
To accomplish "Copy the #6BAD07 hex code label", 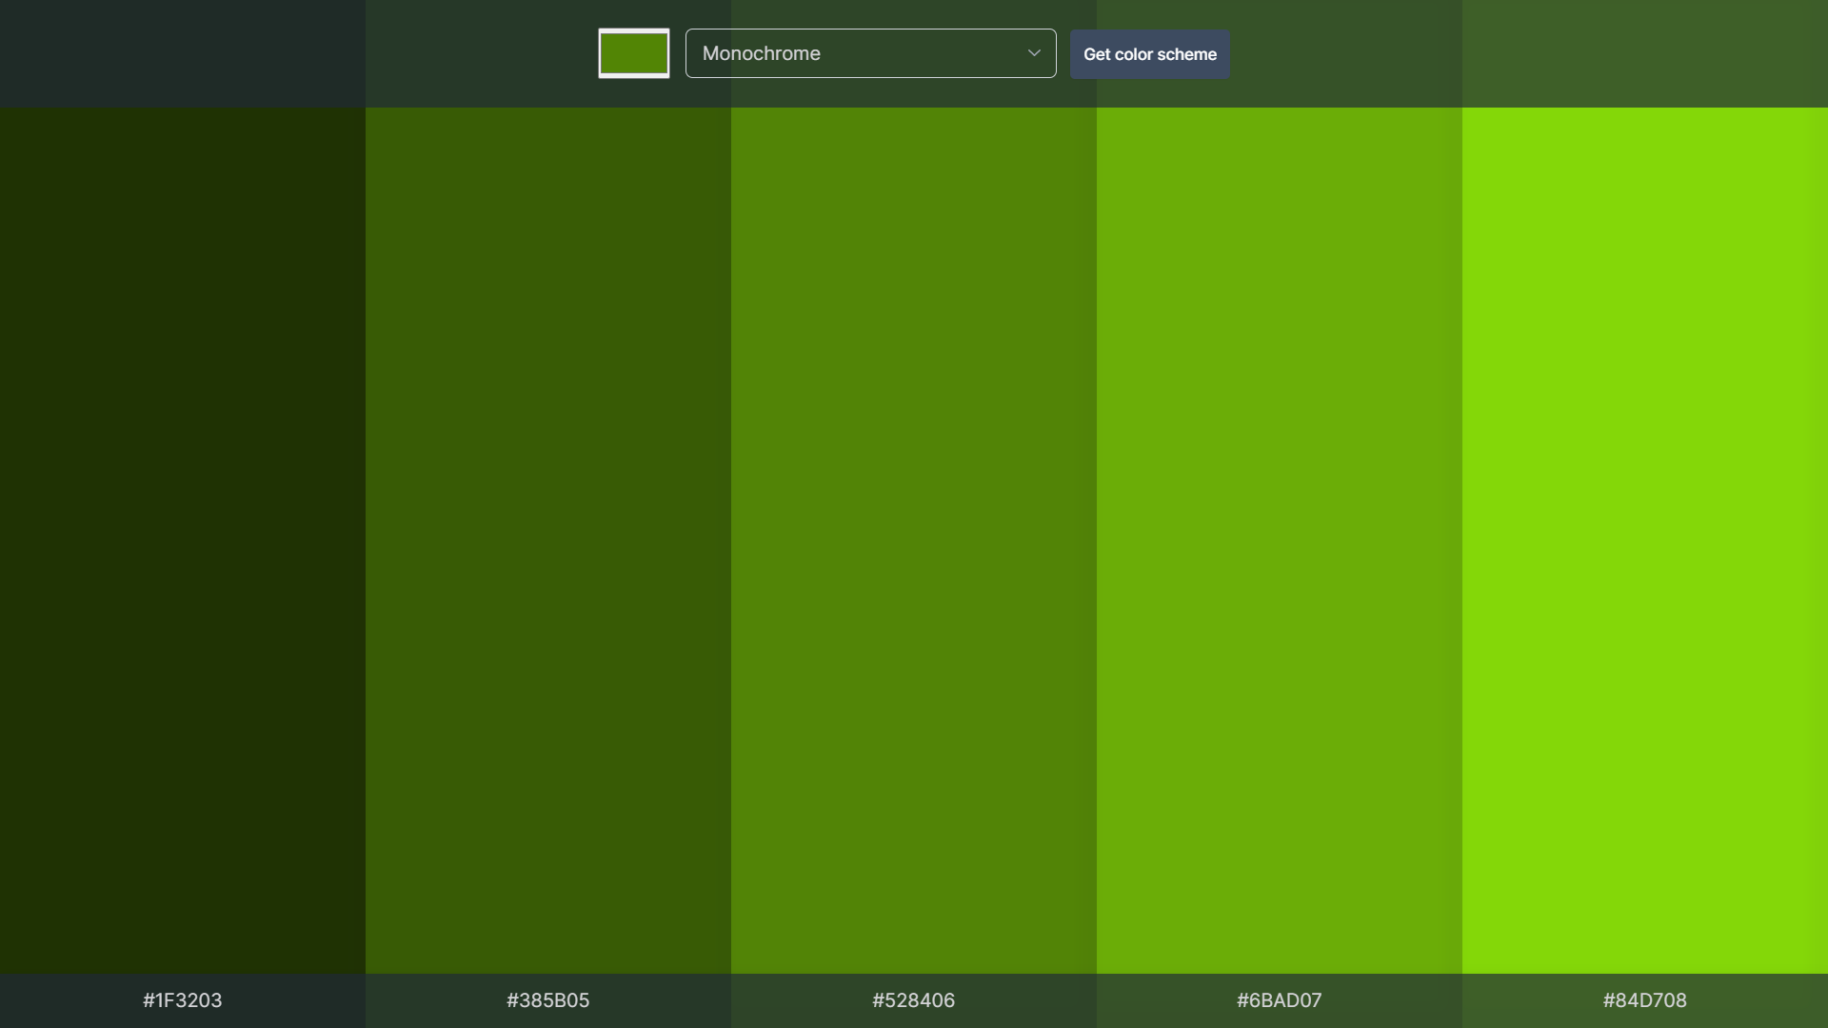I will [1280, 1000].
